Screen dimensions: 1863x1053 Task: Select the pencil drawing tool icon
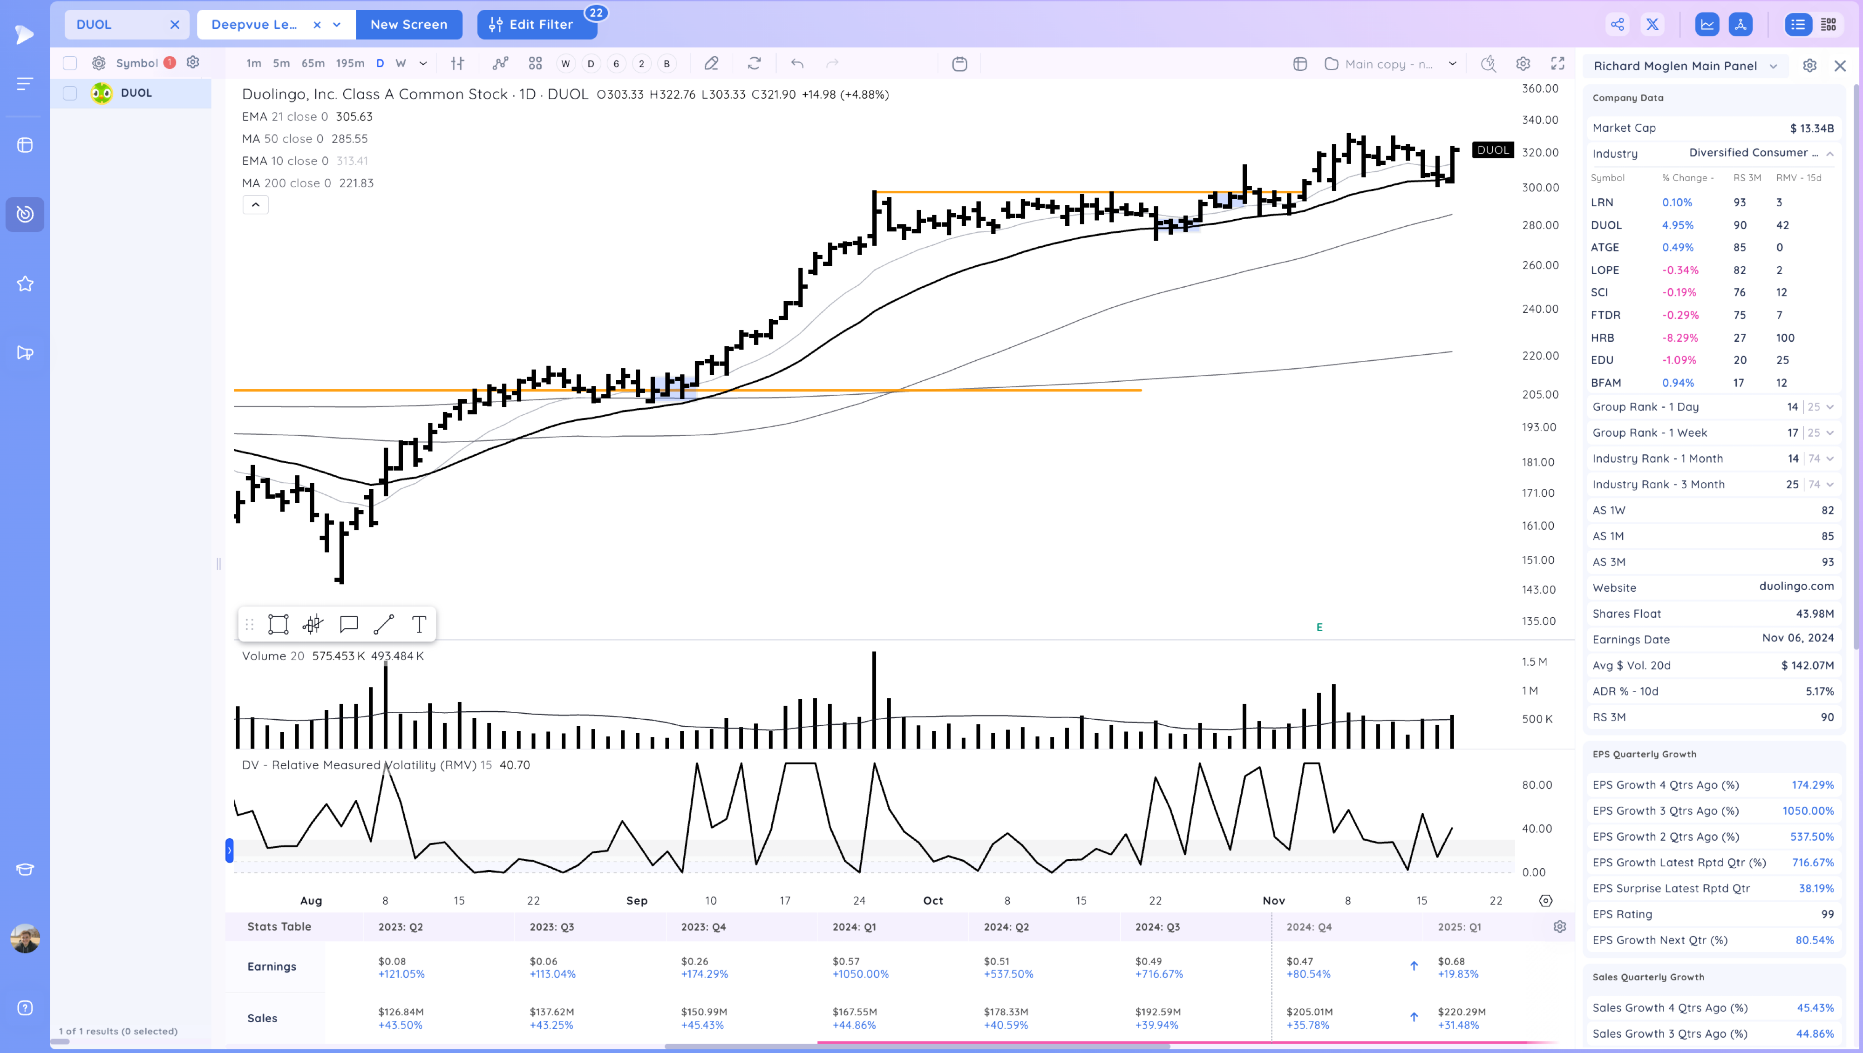711,64
